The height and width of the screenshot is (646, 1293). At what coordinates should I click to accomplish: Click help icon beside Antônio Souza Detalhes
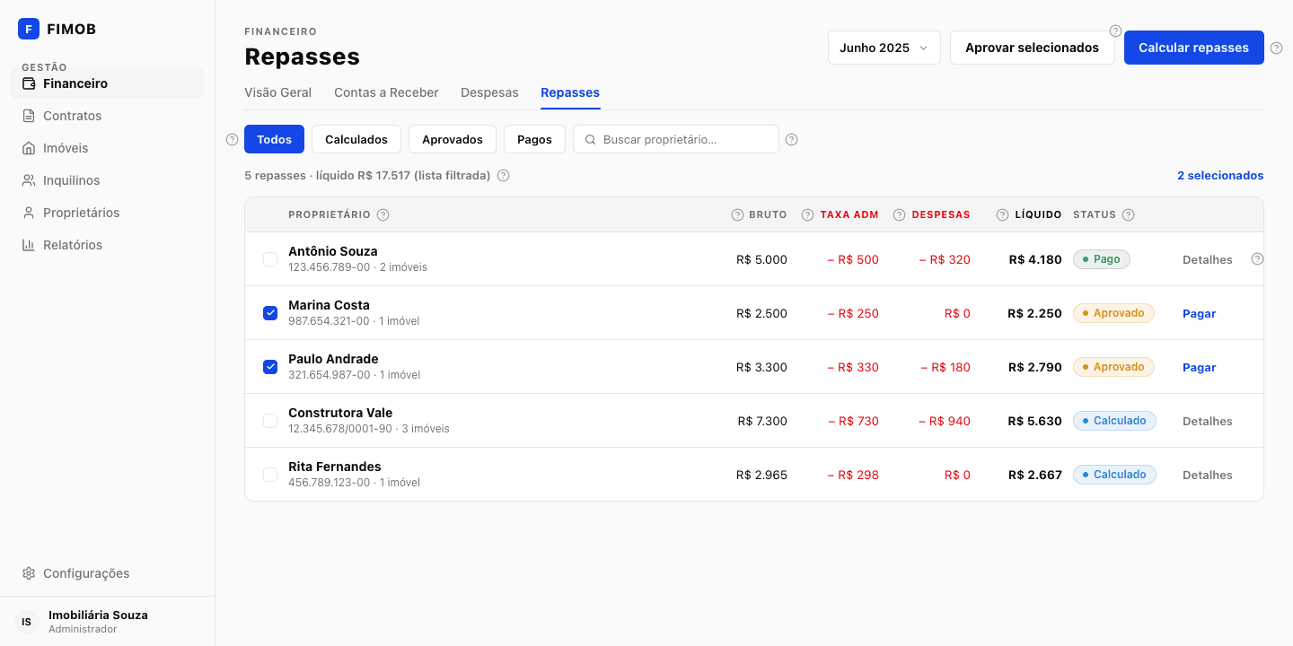coord(1257,259)
